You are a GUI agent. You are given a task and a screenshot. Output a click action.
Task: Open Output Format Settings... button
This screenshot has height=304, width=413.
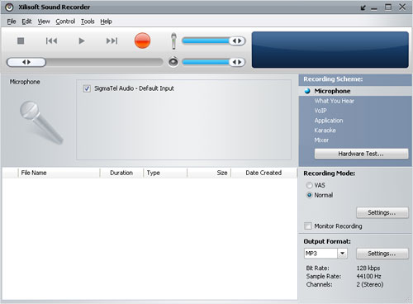[382, 254]
